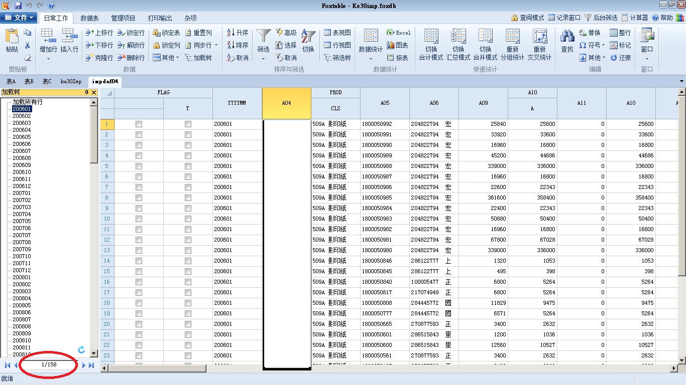Screen dimensions: 686x385
Task: Click the refresh icon in 加载树 panel
Action: point(81,349)
